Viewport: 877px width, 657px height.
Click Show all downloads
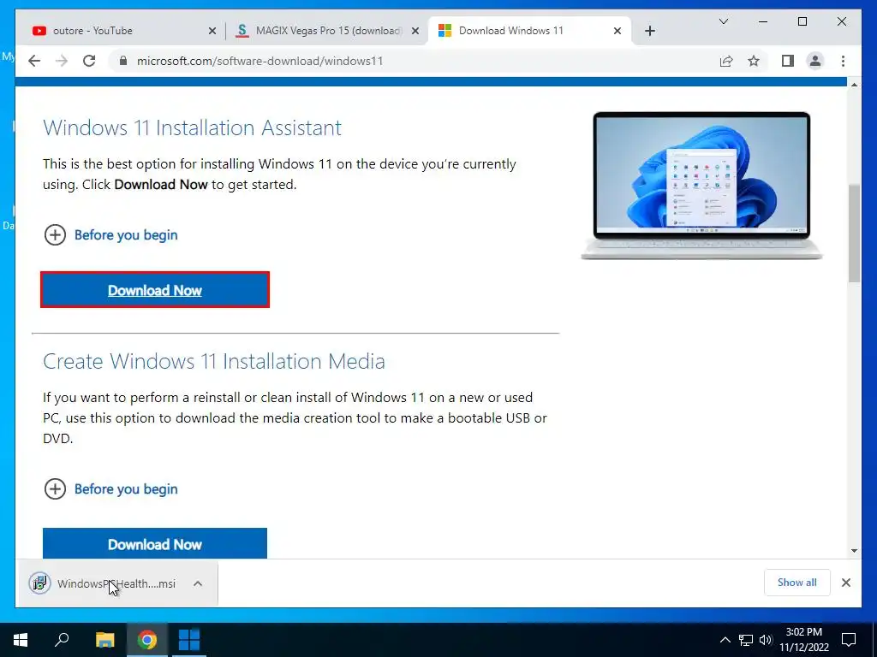[797, 583]
